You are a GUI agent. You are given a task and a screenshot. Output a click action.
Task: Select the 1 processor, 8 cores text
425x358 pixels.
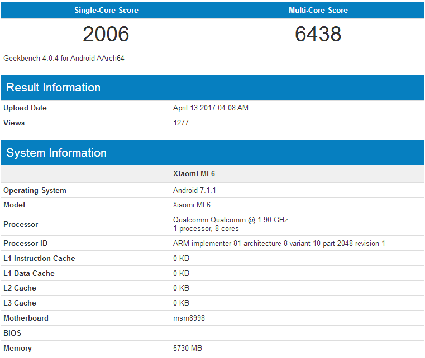(x=206, y=229)
